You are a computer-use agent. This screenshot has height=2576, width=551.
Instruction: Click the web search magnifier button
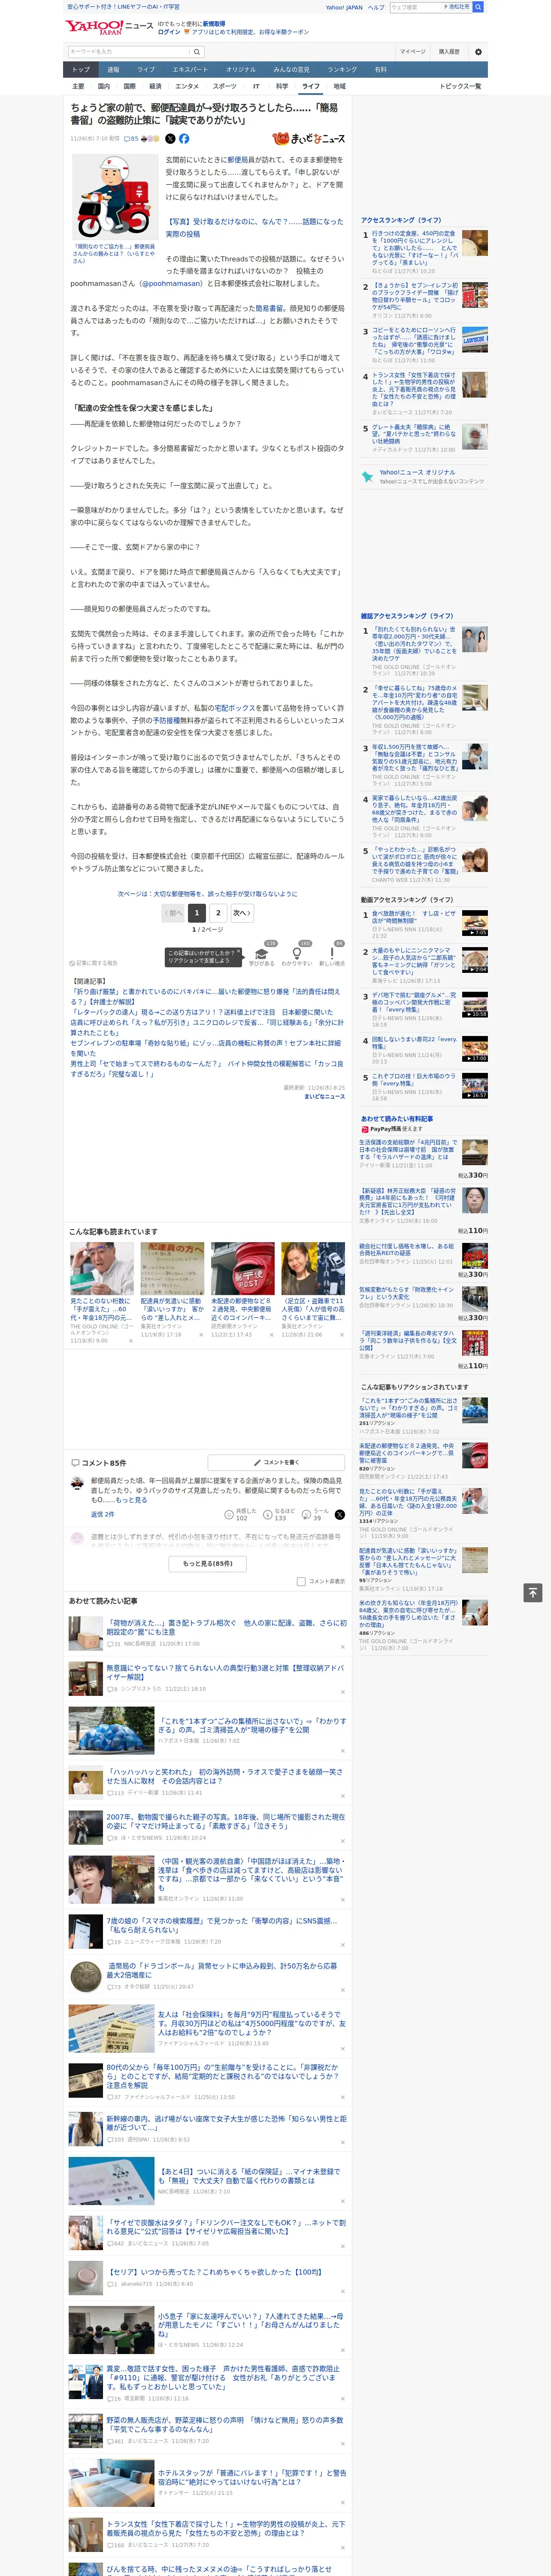coord(478,7)
